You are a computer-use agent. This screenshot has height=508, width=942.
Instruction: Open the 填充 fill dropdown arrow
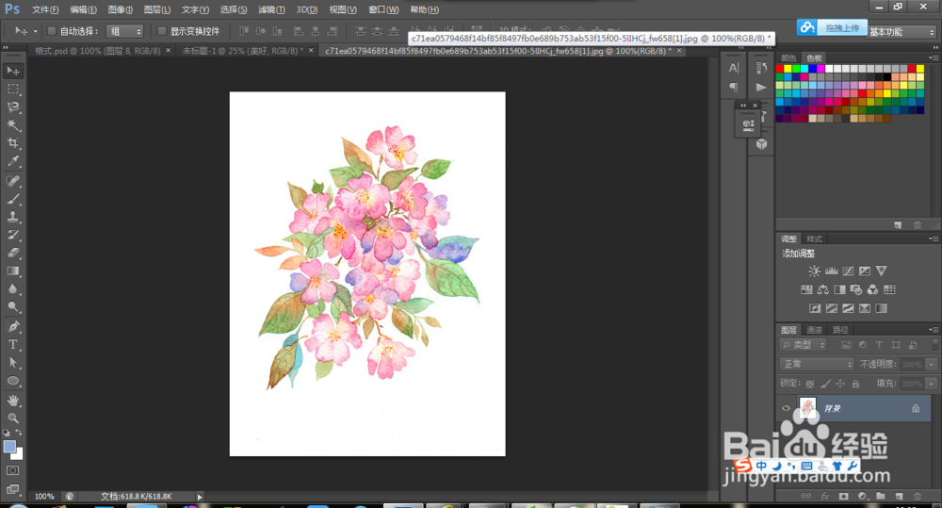(x=932, y=384)
